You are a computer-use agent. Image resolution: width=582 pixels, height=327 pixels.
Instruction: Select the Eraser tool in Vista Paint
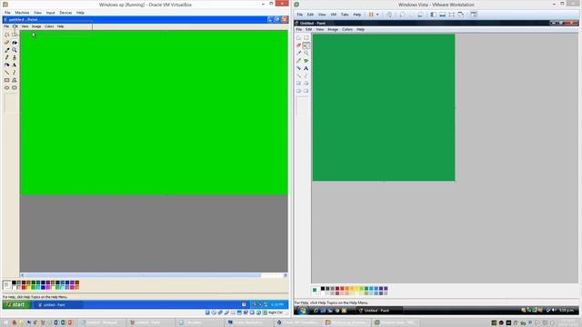298,45
